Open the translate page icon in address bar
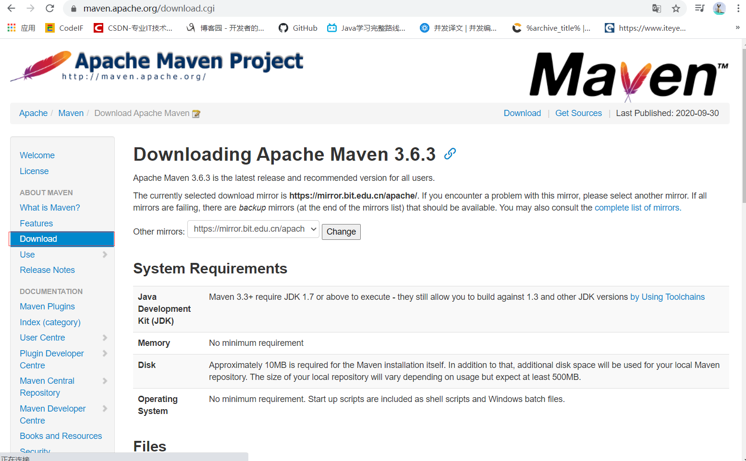 tap(657, 8)
